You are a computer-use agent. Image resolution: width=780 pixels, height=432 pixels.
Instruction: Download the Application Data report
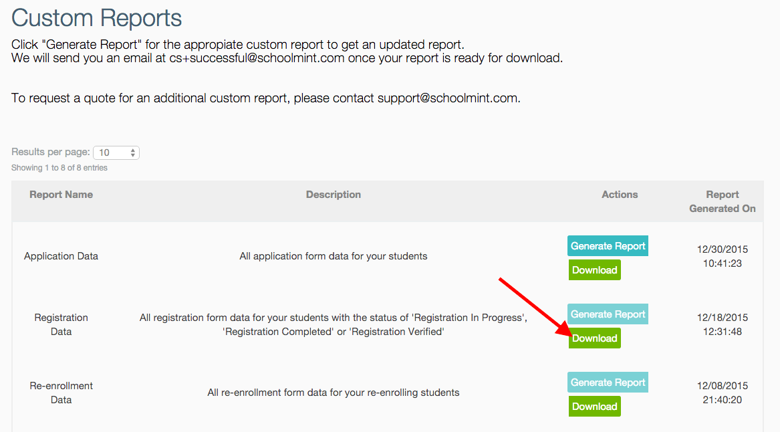pyautogui.click(x=594, y=270)
